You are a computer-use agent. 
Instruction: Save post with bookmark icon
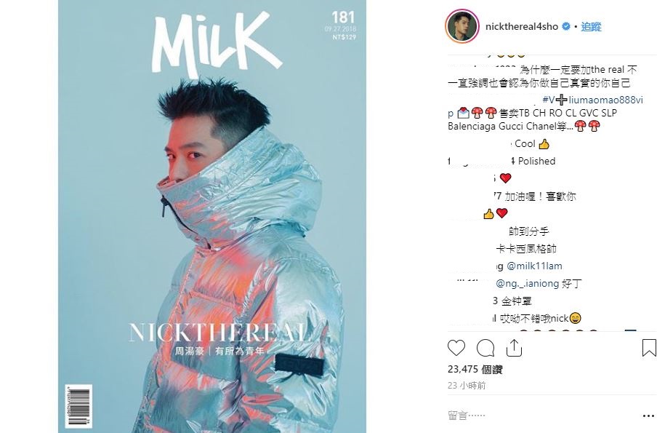(x=648, y=348)
